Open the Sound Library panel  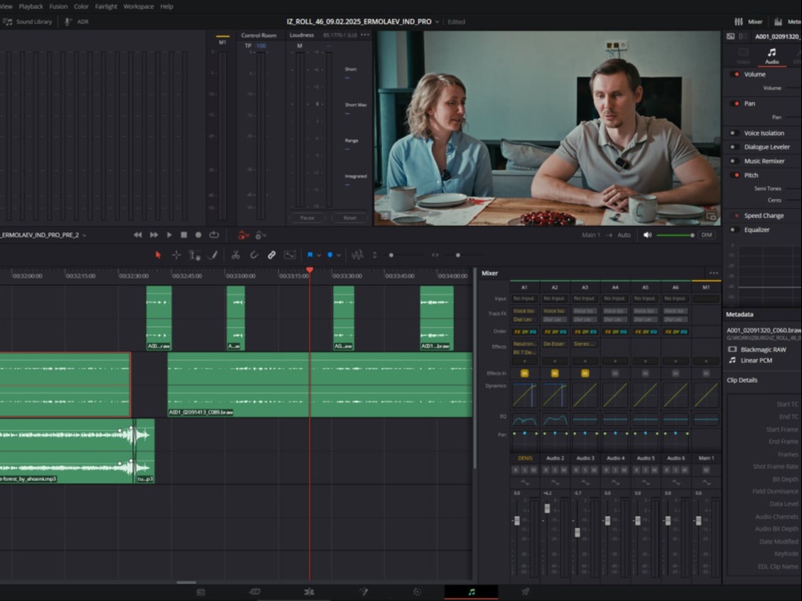point(28,22)
